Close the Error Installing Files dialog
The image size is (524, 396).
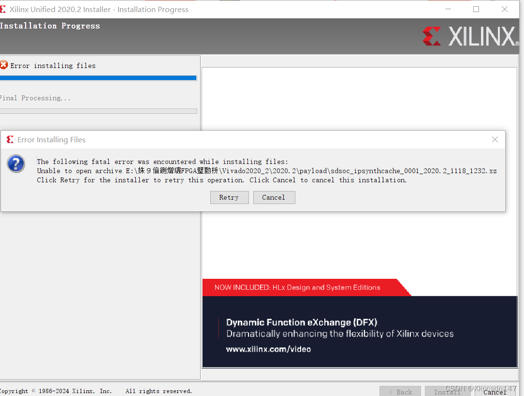click(x=495, y=139)
